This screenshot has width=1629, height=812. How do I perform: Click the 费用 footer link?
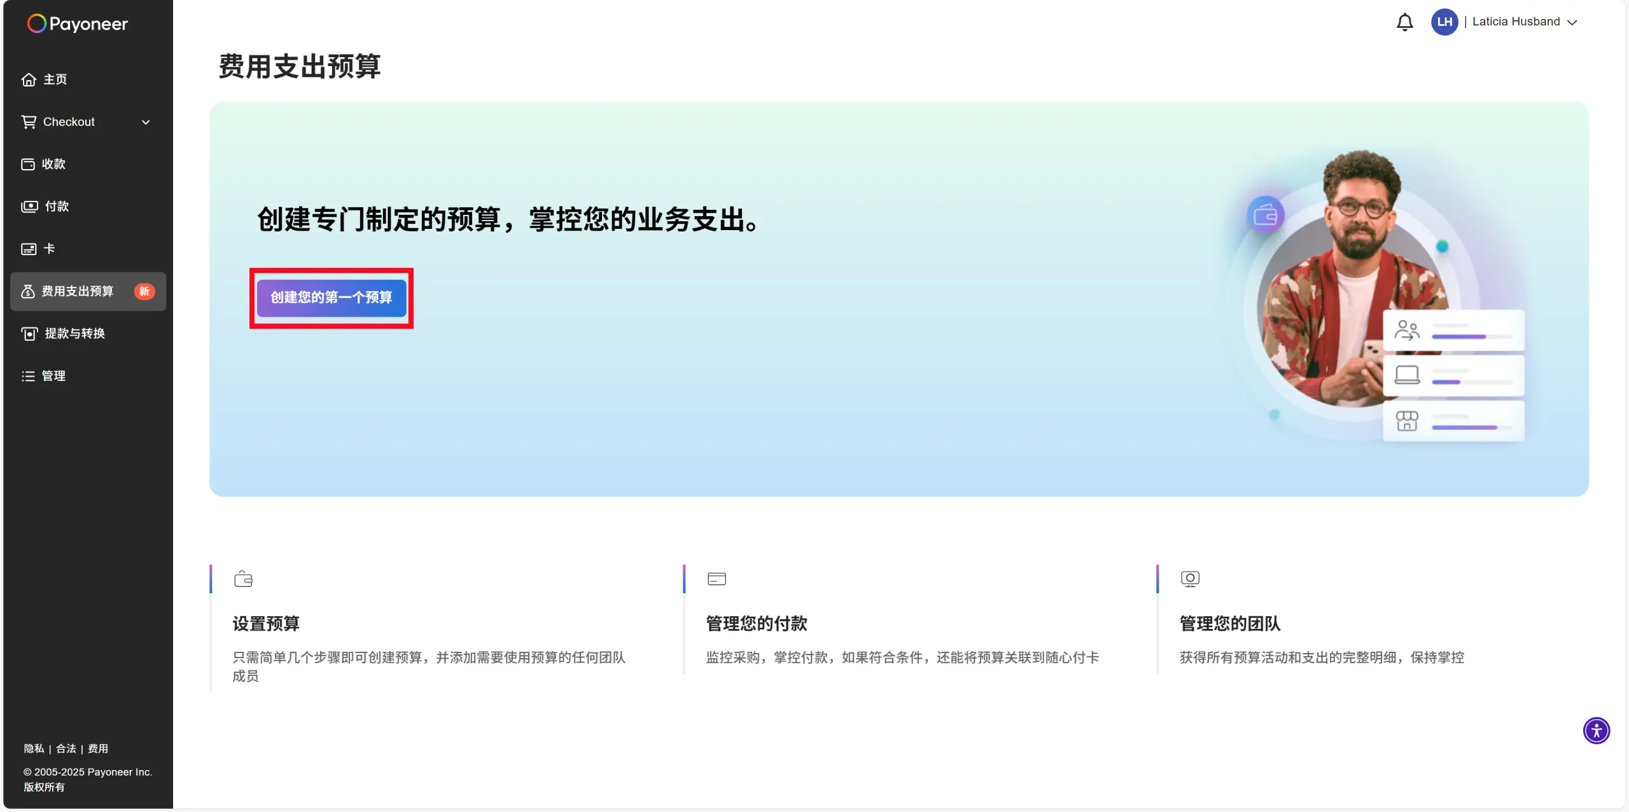tap(98, 748)
